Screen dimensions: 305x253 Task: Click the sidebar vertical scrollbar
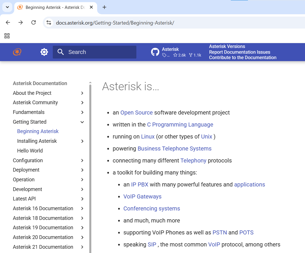(90, 166)
